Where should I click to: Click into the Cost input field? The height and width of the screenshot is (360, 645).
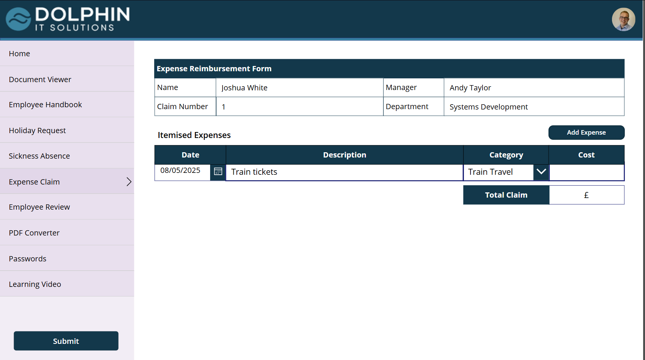[x=586, y=172]
